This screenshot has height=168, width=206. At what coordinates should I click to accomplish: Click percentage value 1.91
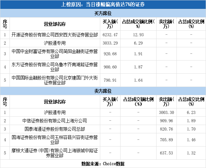click(x=138, y=54)
